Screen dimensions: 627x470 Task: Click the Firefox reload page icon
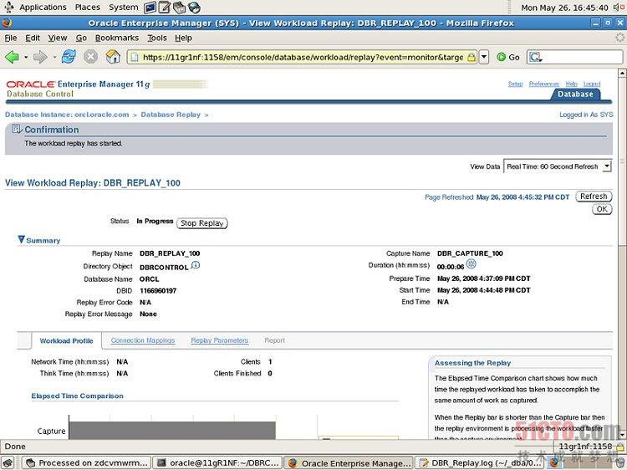69,57
